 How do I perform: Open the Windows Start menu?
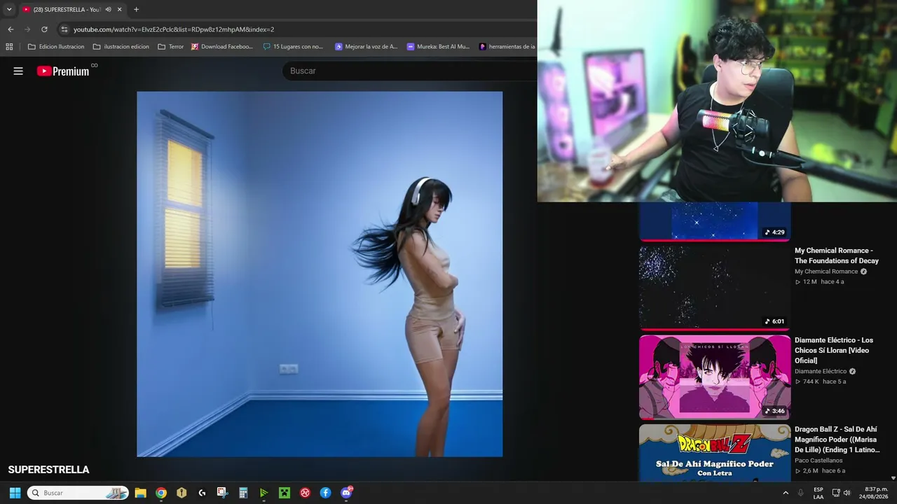tap(15, 493)
